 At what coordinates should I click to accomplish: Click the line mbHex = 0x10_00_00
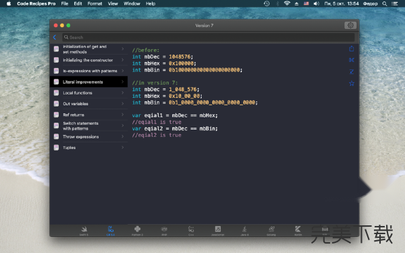tap(167, 96)
